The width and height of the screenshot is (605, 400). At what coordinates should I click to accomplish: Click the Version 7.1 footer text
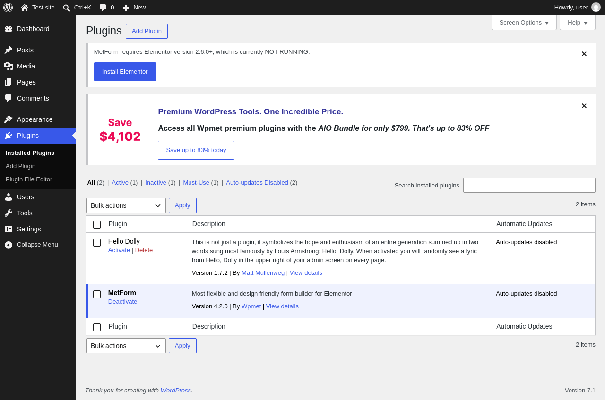click(x=580, y=390)
